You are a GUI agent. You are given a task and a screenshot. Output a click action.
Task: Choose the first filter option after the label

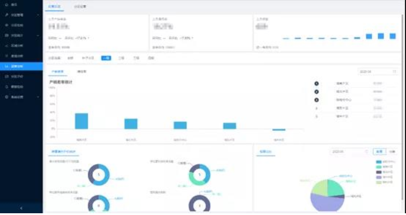click(x=70, y=58)
